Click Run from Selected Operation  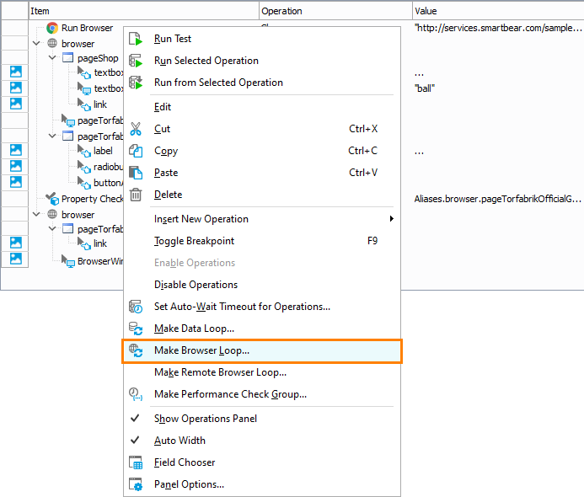[x=218, y=83]
